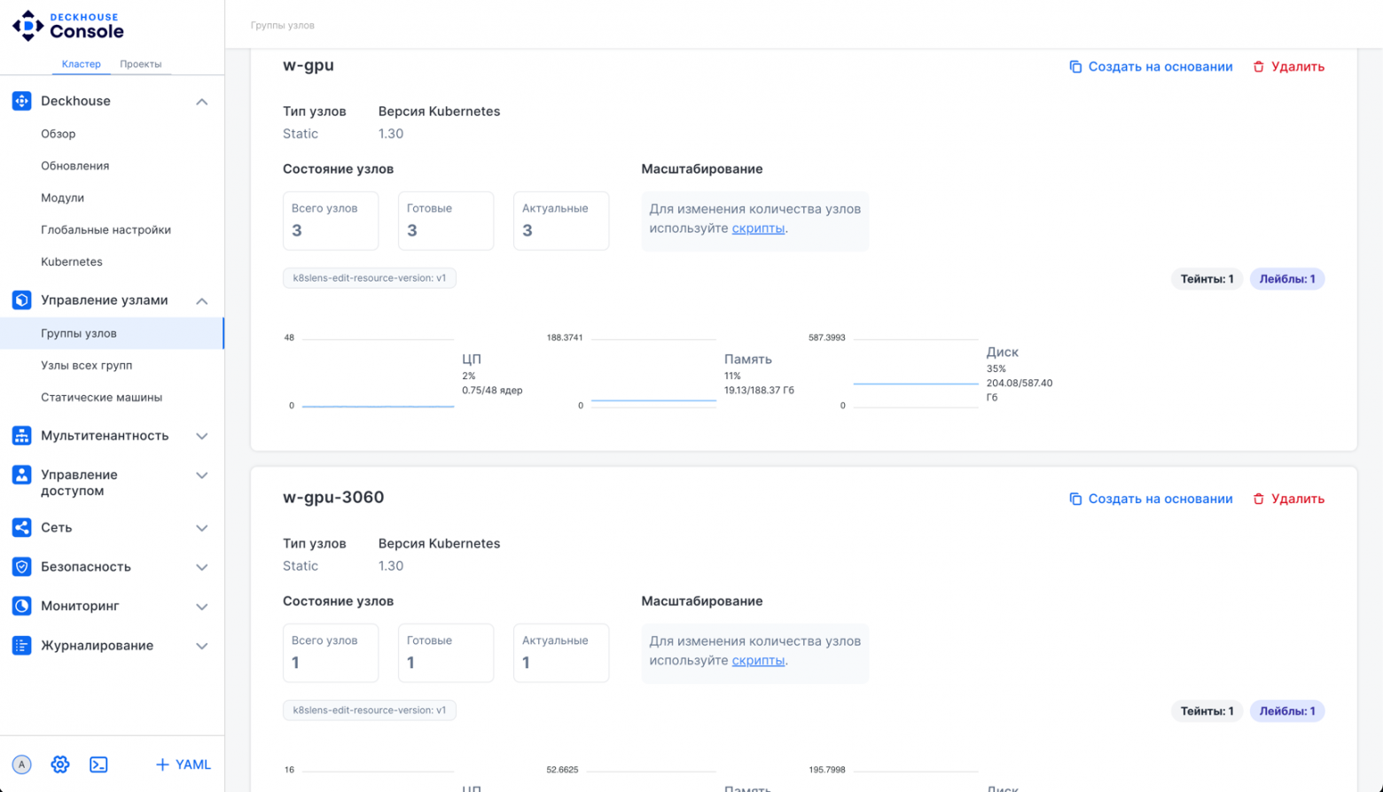Click Лейблы: 1 badge for w-gpu
This screenshot has width=1383, height=792.
pos(1287,279)
